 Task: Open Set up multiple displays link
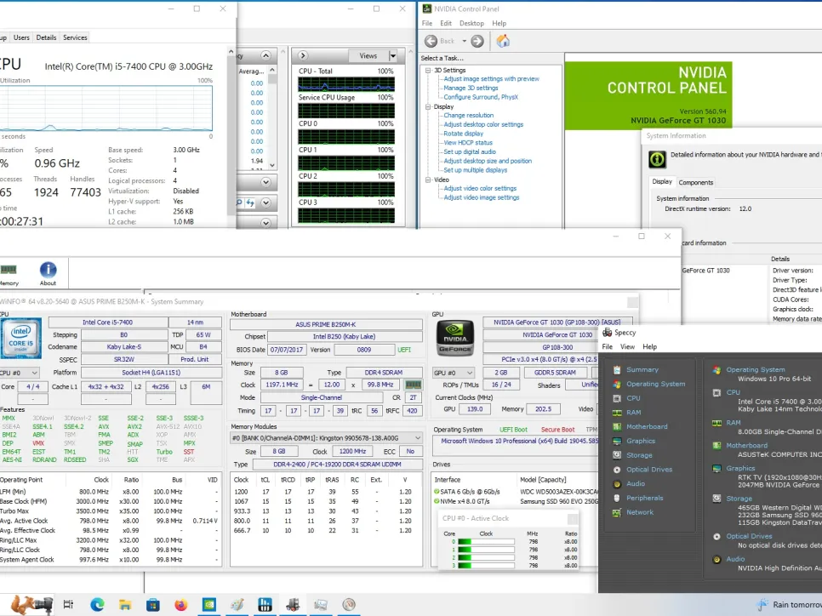tap(476, 170)
